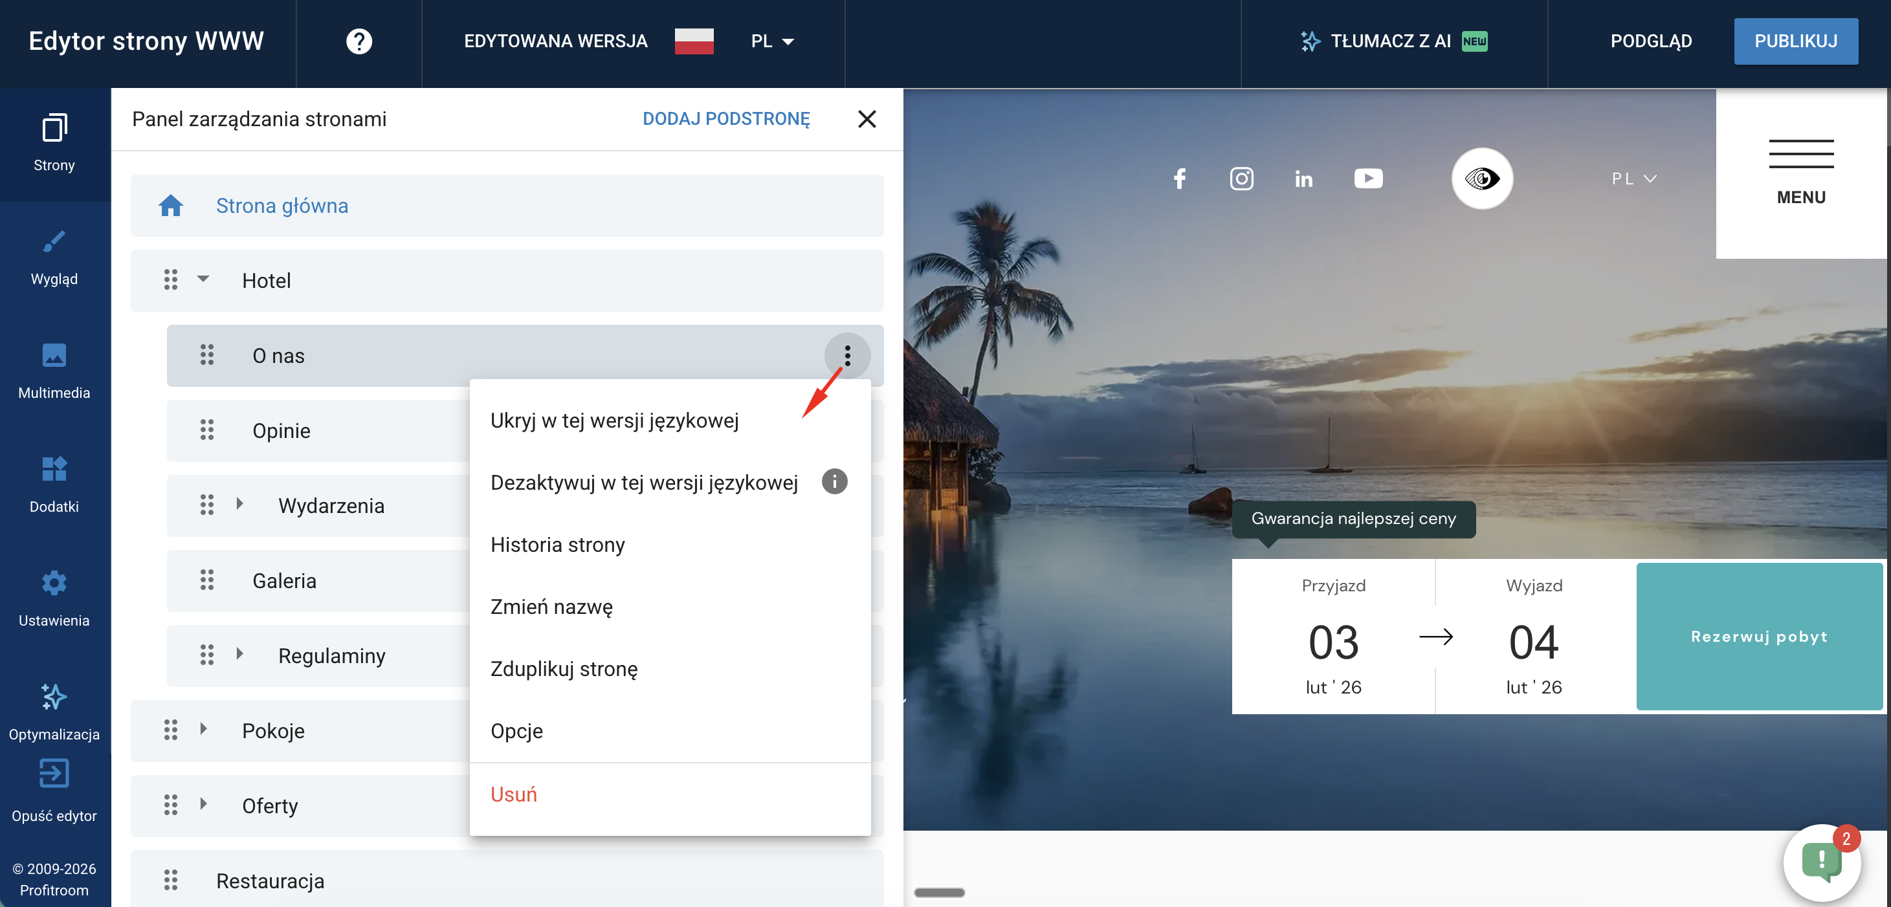Toggle the accessibility eye icon in the preview
Image resolution: width=1891 pixels, height=907 pixels.
pyautogui.click(x=1482, y=179)
